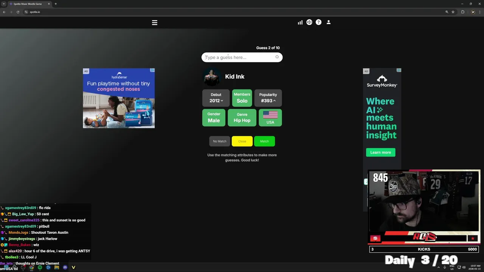Click chat user sweet_caroline325

tap(24, 220)
